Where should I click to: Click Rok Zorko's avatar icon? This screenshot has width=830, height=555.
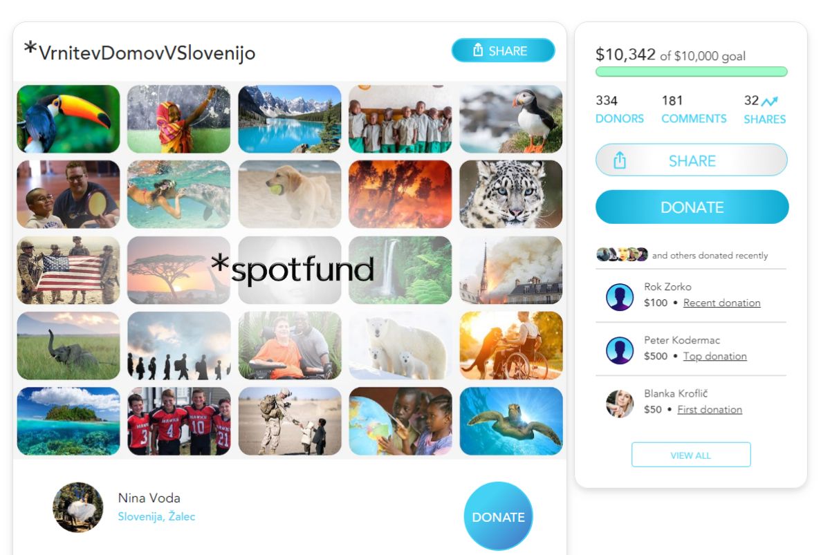pyautogui.click(x=620, y=297)
